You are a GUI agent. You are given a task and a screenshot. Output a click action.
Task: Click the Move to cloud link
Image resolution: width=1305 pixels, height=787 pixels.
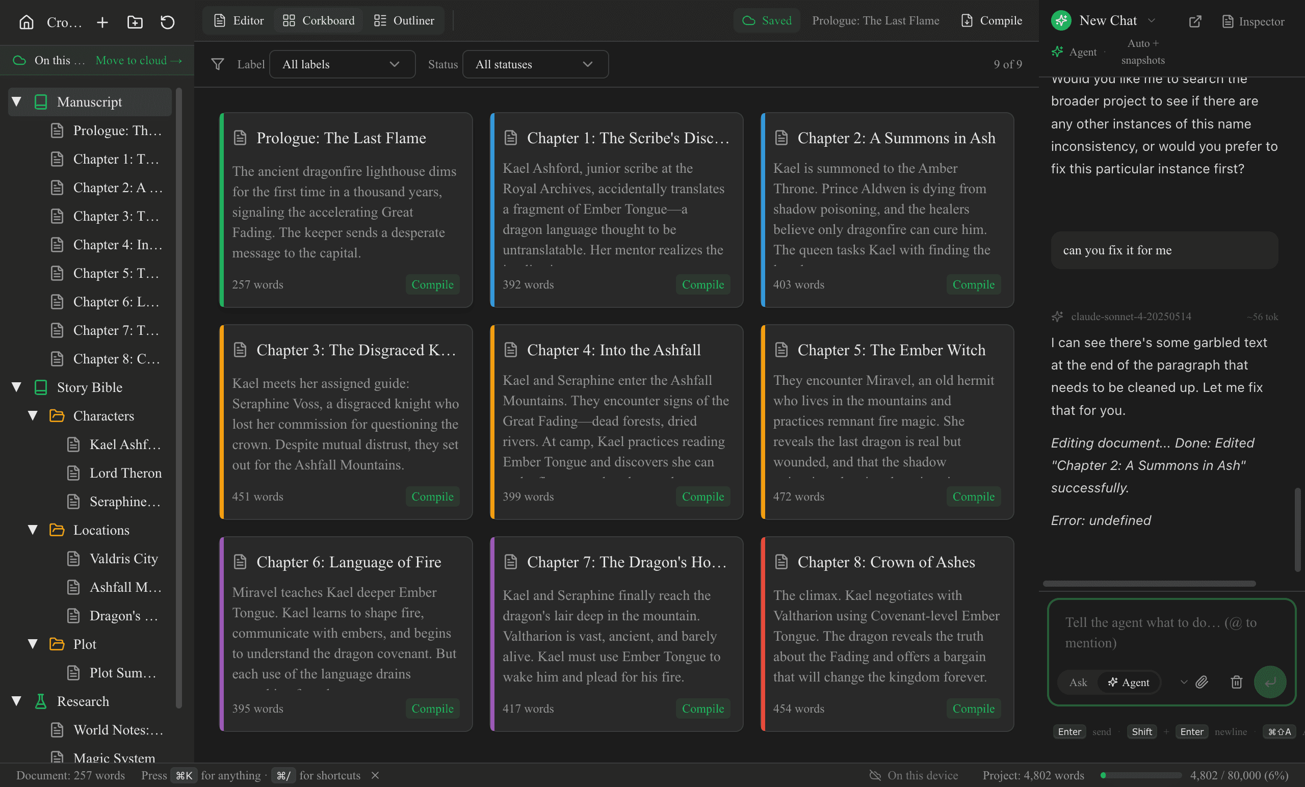[x=139, y=60]
